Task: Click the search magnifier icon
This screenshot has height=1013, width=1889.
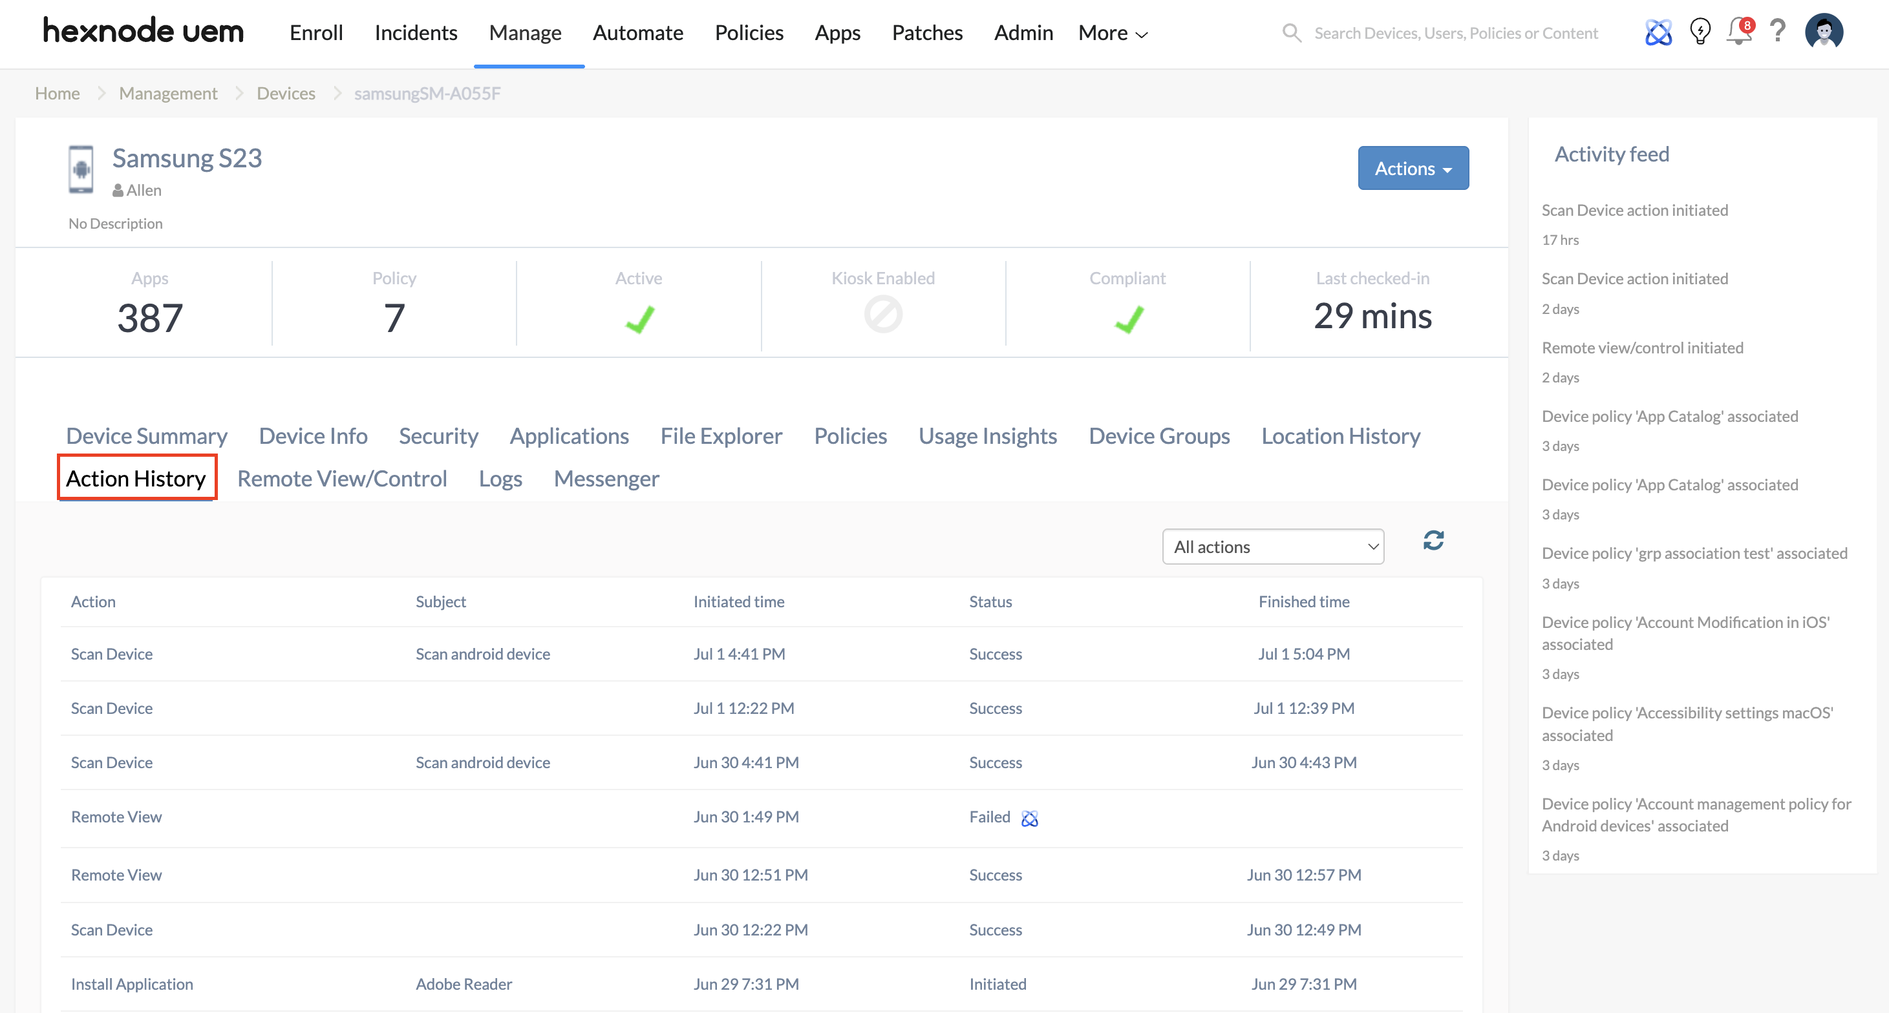Action: (x=1292, y=33)
